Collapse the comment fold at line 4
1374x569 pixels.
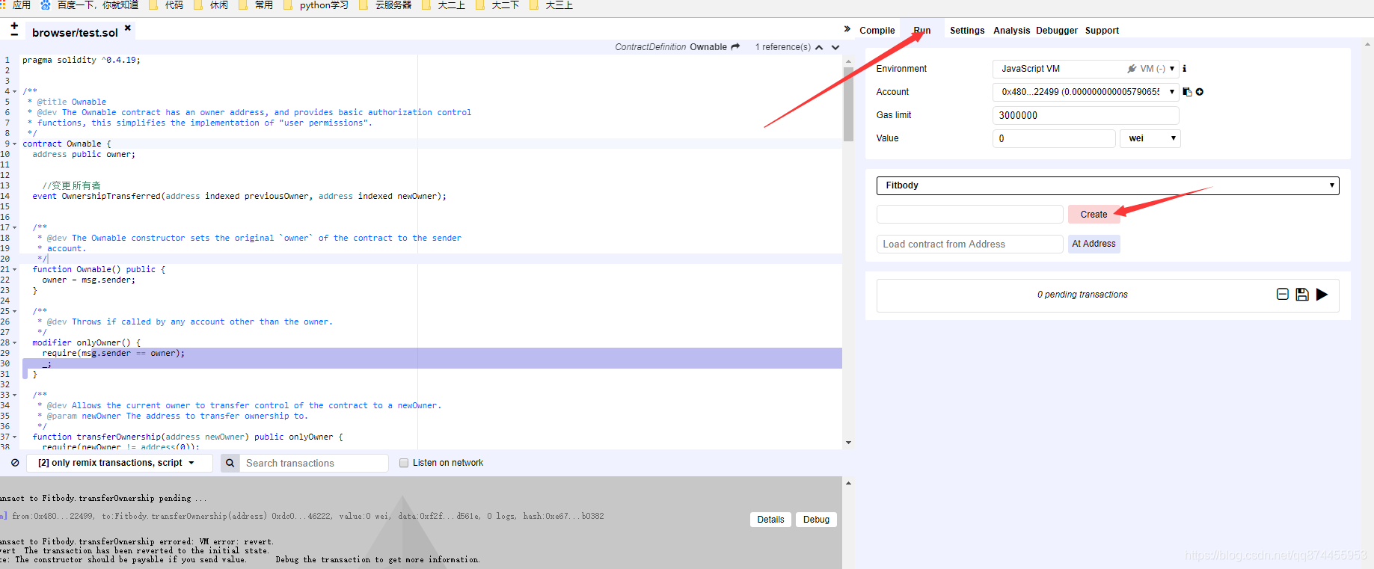tap(15, 91)
